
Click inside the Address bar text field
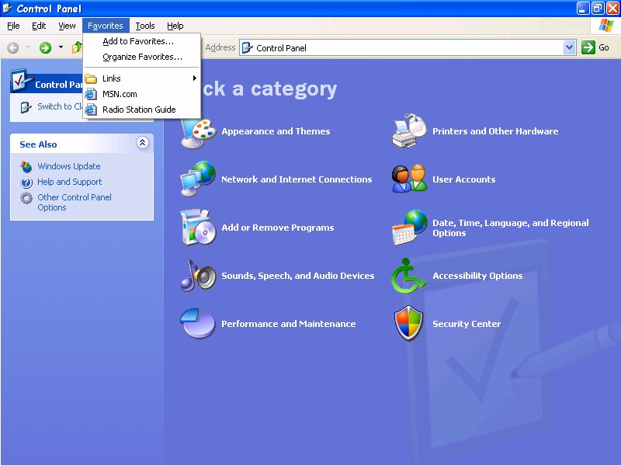(x=404, y=47)
